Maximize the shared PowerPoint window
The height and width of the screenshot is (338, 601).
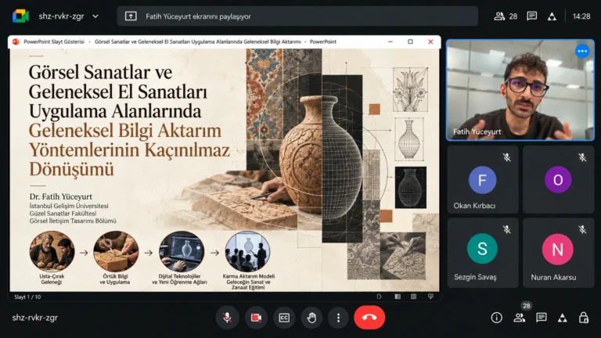[411, 41]
